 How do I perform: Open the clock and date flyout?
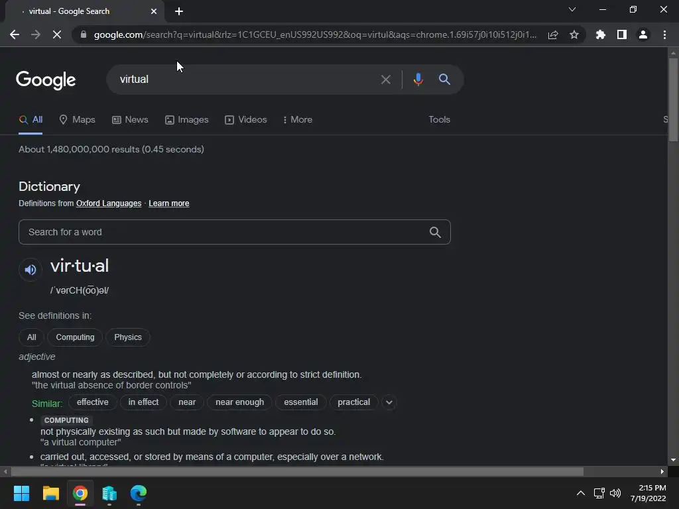pos(648,493)
